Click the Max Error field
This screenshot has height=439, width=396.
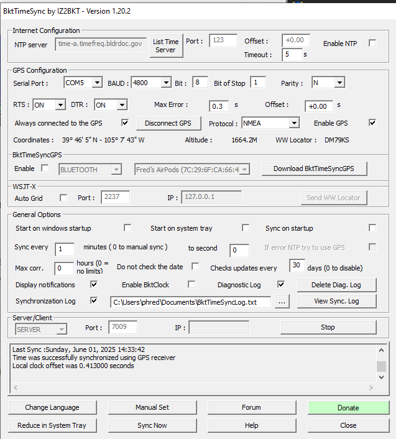pos(219,106)
